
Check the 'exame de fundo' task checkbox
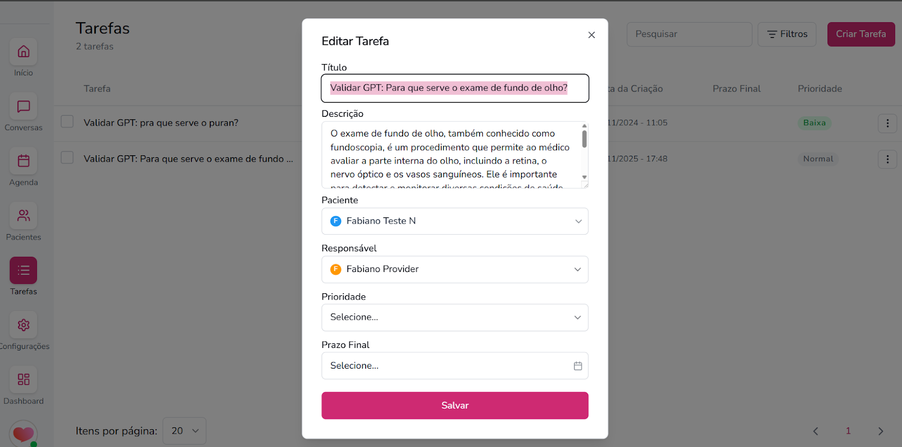click(67, 158)
